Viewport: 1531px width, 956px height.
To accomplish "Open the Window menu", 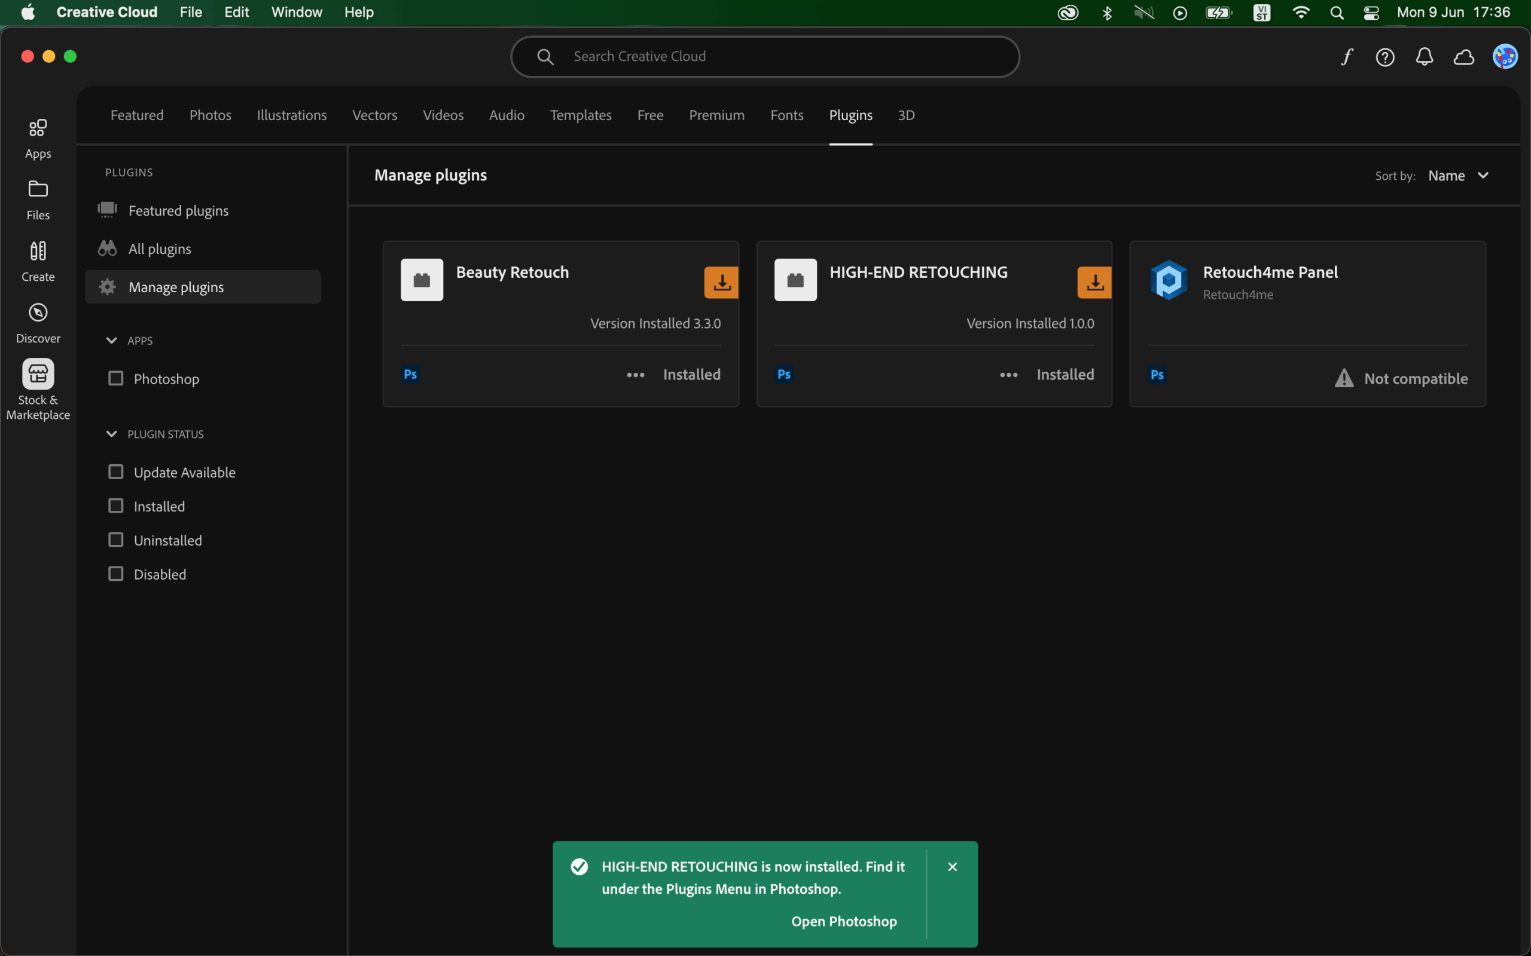I will [297, 12].
